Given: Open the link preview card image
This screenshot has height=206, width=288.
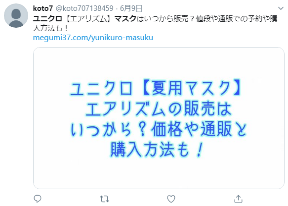Looking at the screenshot, I should [x=159, y=118].
